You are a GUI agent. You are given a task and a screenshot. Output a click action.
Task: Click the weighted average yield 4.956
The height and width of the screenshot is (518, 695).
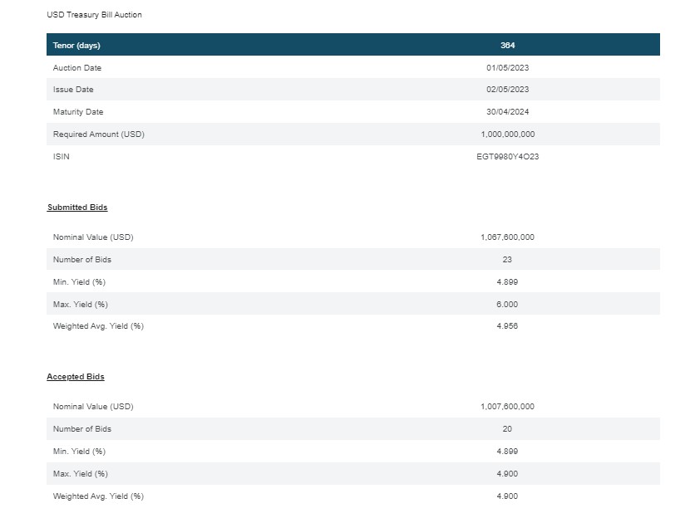[507, 326]
